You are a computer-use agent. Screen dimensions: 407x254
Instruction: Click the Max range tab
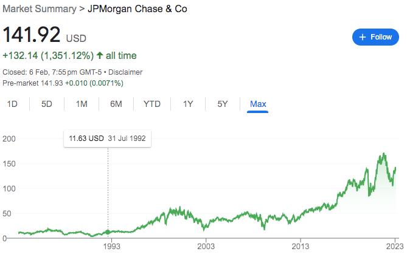coord(258,104)
